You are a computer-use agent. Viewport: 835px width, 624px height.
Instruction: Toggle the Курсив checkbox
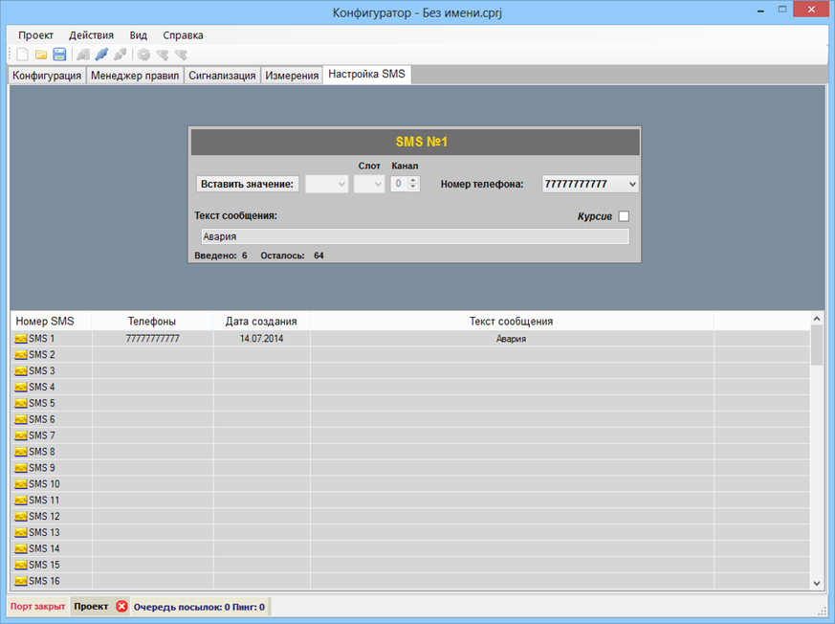coord(624,216)
